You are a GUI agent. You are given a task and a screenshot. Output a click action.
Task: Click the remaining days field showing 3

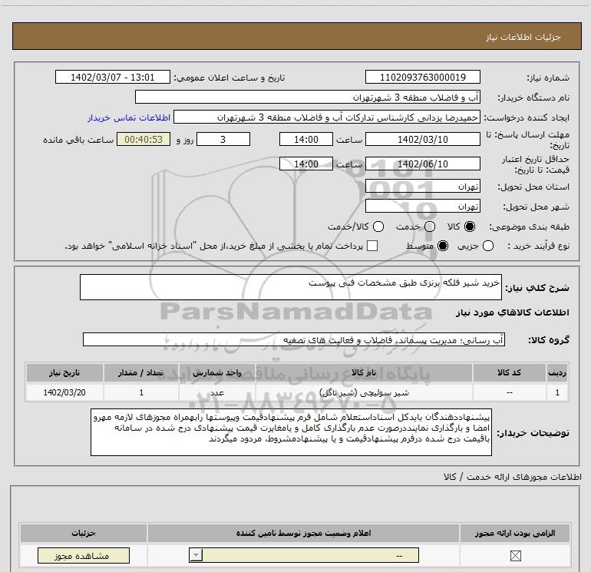(223, 139)
